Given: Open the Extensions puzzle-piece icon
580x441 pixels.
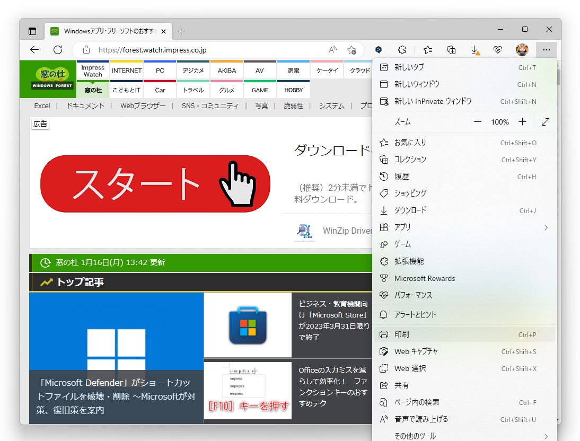Looking at the screenshot, I should coord(402,49).
